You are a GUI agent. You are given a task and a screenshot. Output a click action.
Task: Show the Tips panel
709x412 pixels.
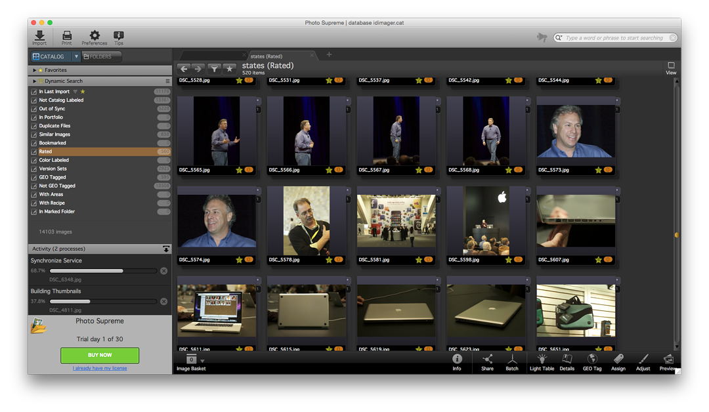[118, 38]
